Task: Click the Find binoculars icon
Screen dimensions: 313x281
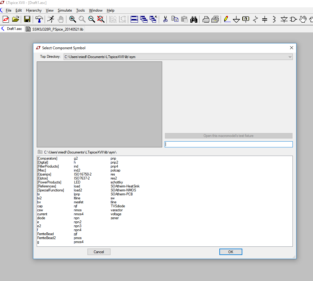Action: tap(194, 19)
